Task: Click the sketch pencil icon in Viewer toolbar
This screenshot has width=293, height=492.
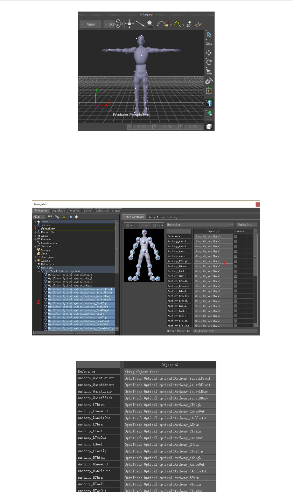Action: 198,25
